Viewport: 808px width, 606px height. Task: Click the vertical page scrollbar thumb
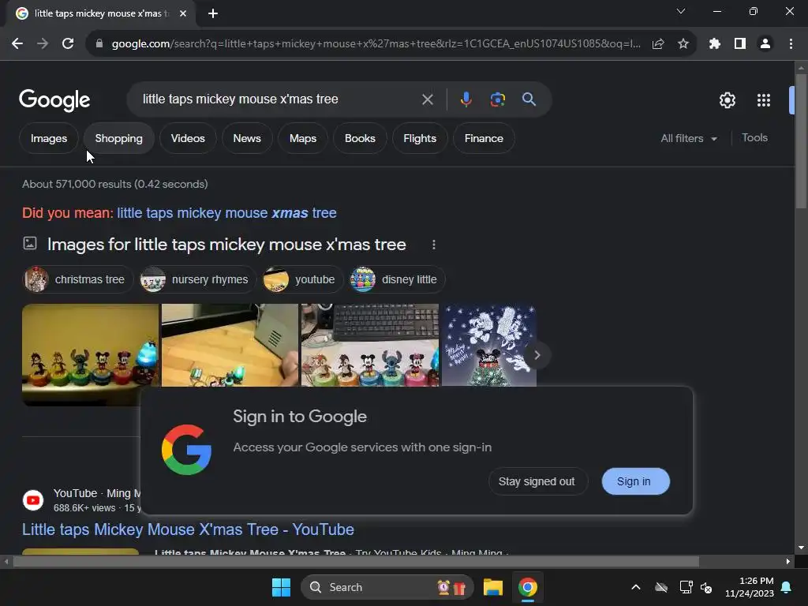(801, 140)
